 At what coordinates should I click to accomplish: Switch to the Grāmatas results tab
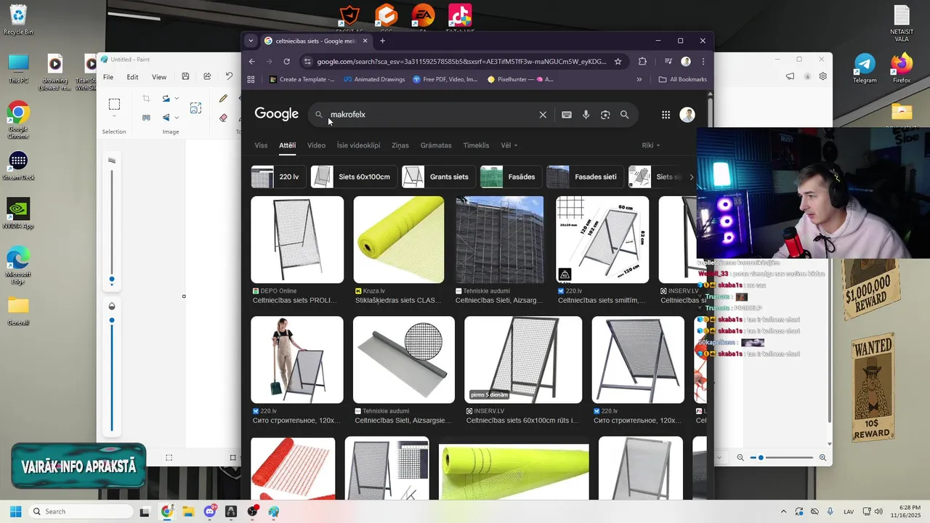pyautogui.click(x=436, y=145)
